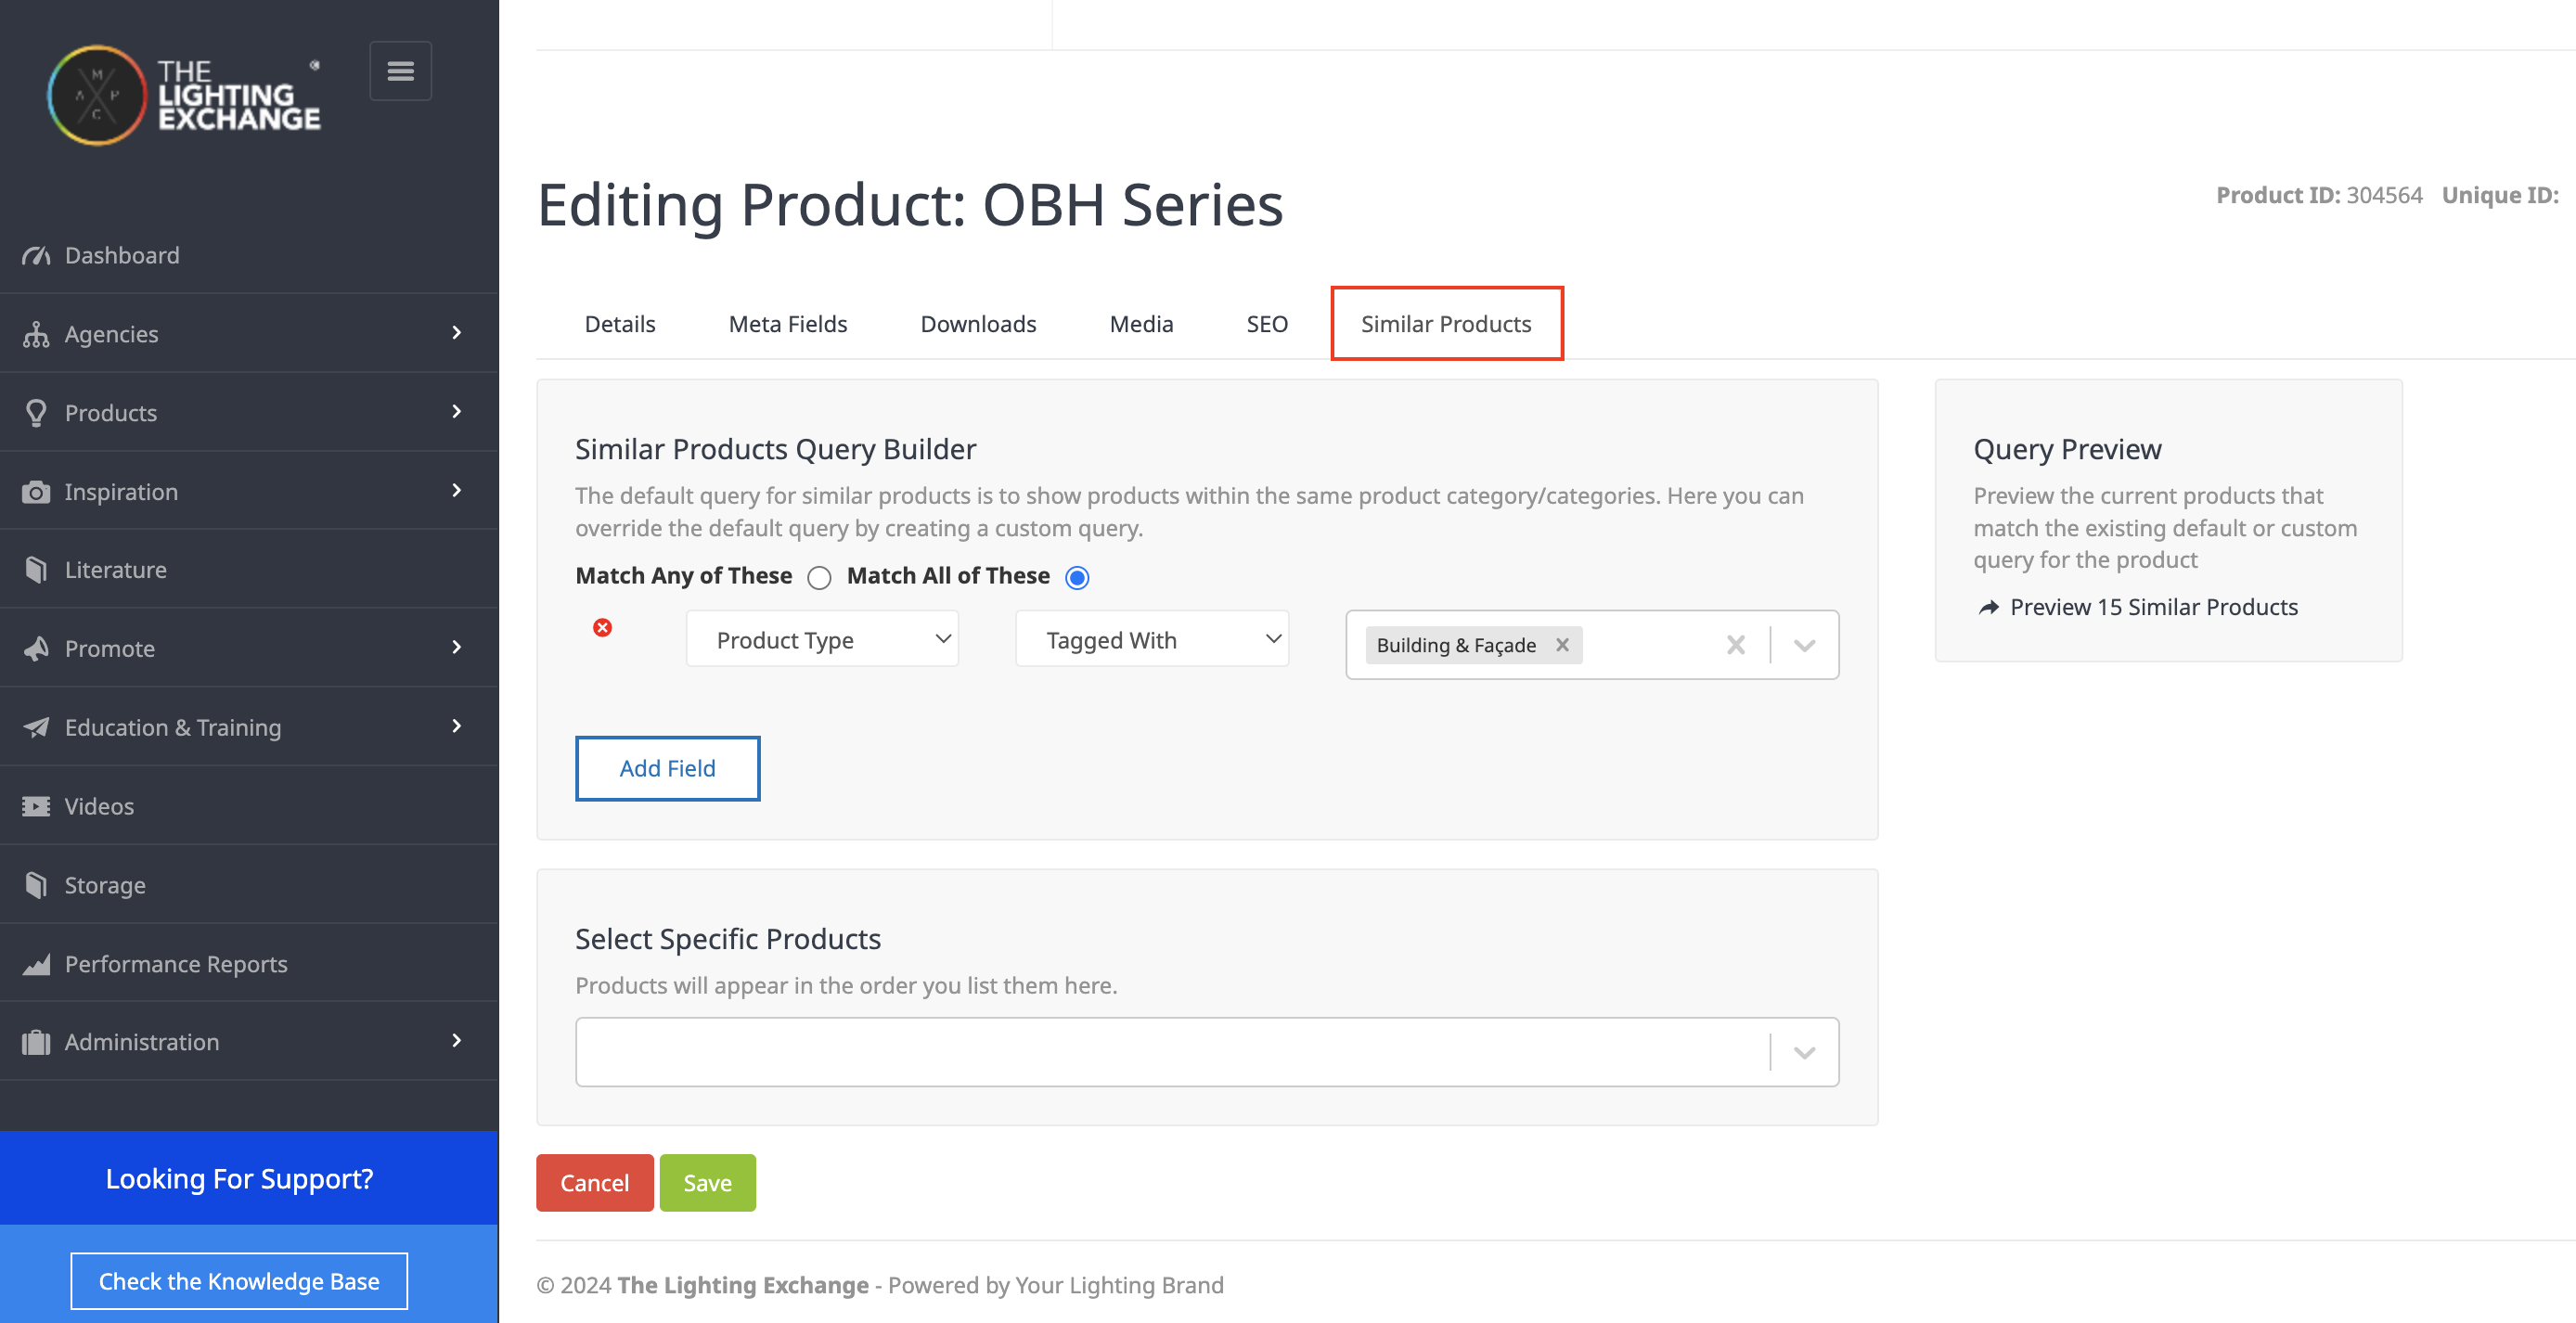Expand the Administration sidebar menu
Screen dimensions: 2576x1323
click(249, 1042)
